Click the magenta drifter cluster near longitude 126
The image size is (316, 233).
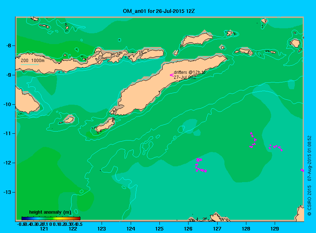coord(201,165)
